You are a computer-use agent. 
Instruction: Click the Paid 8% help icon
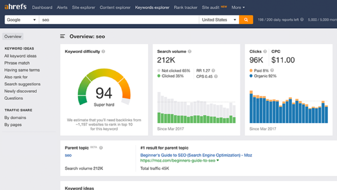point(272,70)
